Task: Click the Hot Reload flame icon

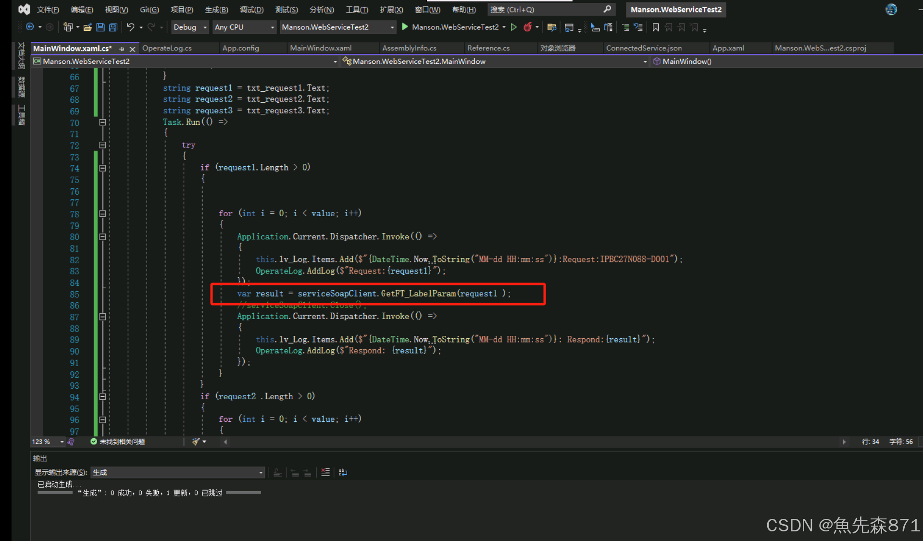Action: click(x=527, y=27)
